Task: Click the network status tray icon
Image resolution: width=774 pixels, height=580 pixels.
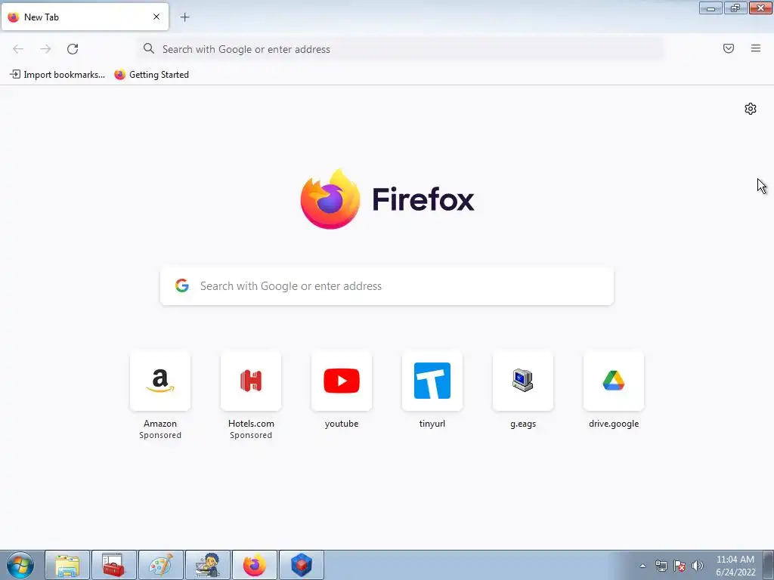Action: click(x=661, y=566)
